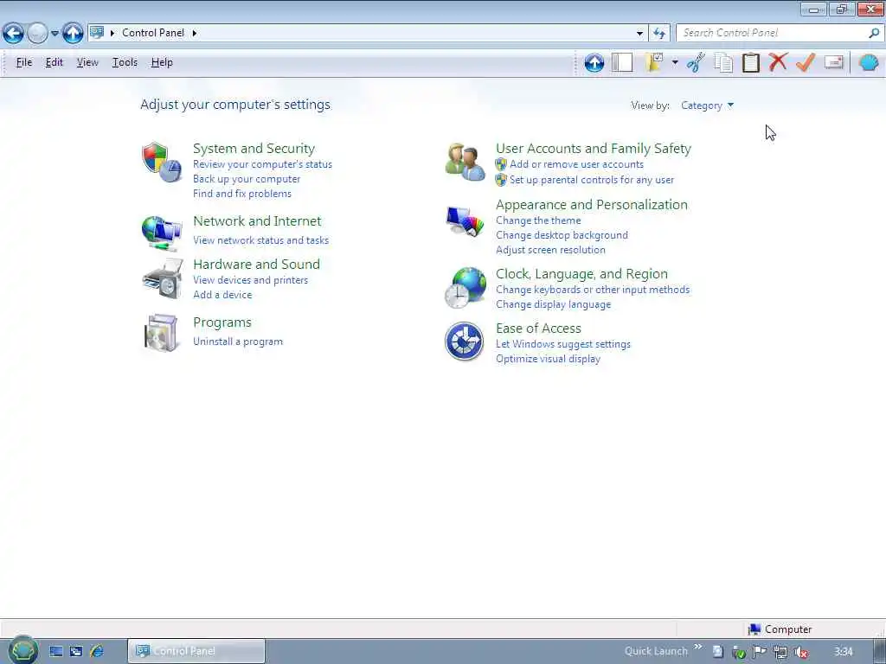Click Add a device link
The height and width of the screenshot is (664, 886).
(222, 295)
